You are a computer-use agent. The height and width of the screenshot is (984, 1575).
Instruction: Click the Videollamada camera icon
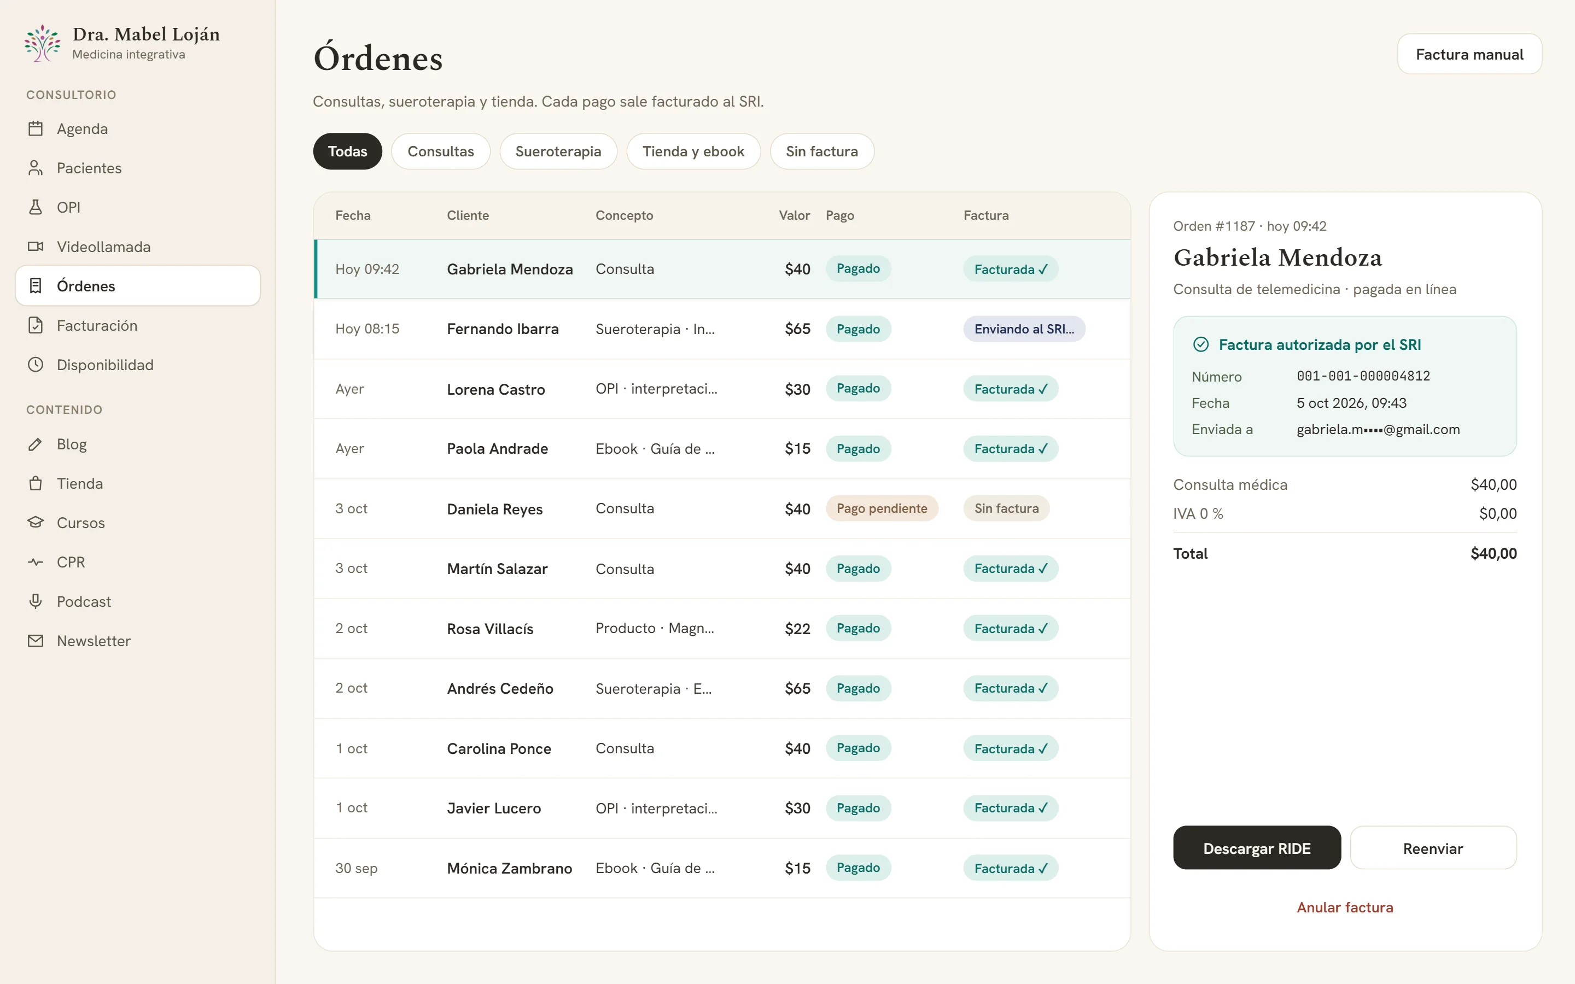(x=36, y=247)
